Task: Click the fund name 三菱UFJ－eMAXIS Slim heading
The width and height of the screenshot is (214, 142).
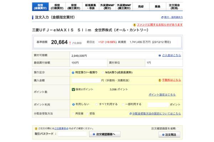Action: pos(90,30)
